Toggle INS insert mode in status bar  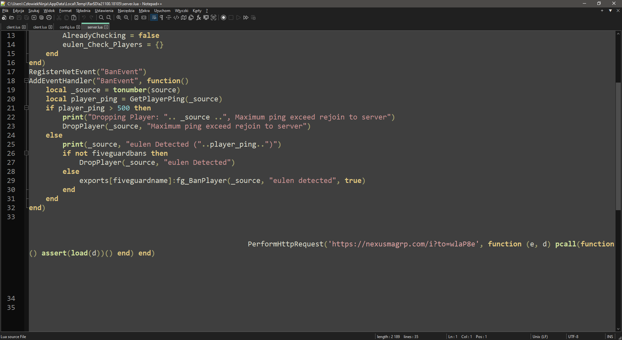[610, 337]
